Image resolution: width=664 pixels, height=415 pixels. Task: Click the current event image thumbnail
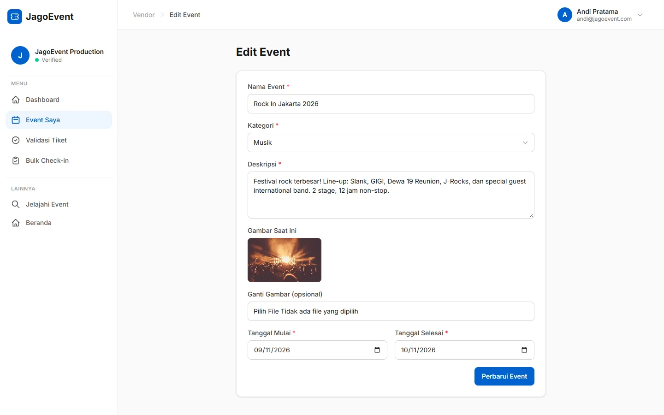click(x=285, y=260)
